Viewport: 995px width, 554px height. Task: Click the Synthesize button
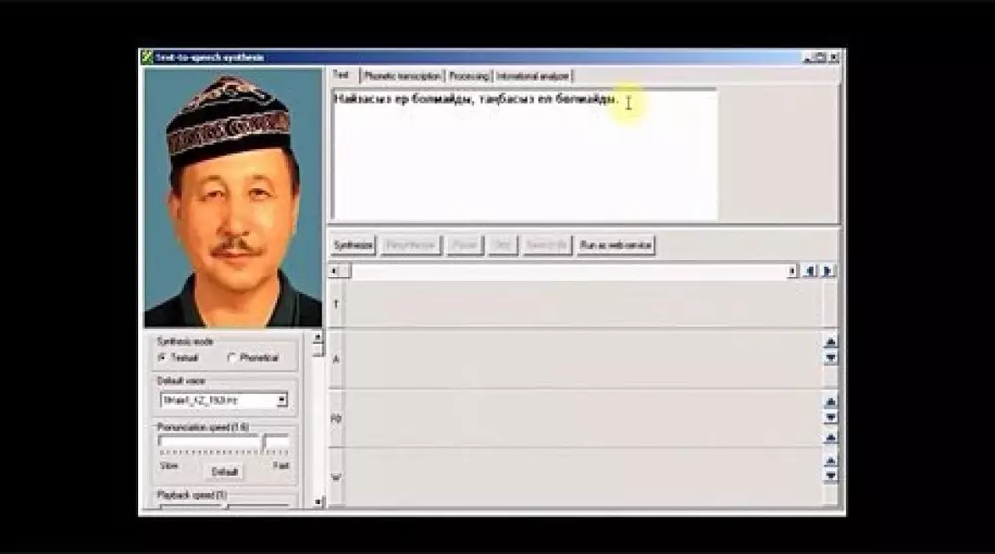(x=353, y=245)
